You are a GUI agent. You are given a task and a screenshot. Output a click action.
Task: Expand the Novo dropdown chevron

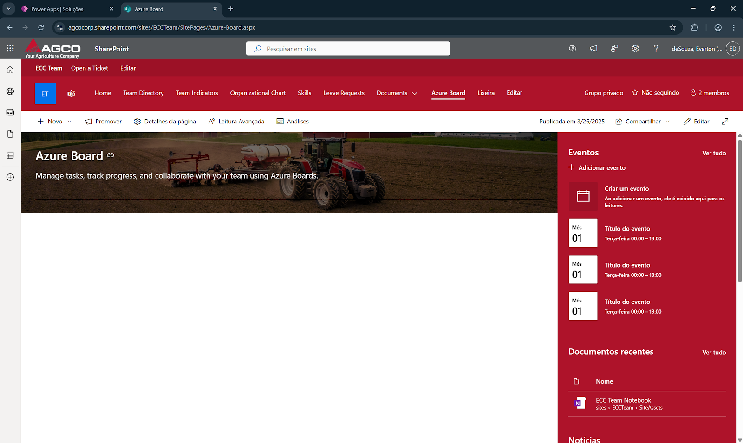(x=70, y=122)
